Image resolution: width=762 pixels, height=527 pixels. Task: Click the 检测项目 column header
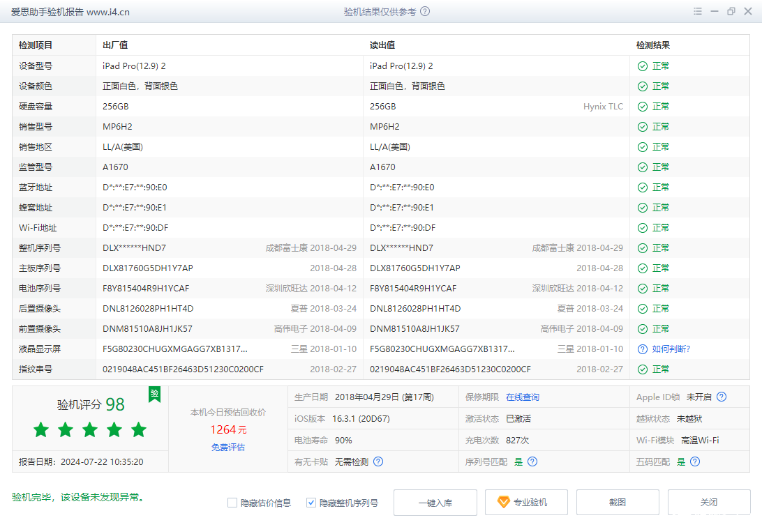tap(36, 45)
